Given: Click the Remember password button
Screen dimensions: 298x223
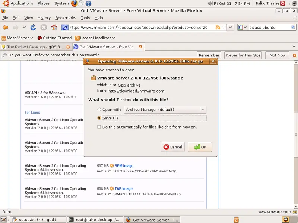Looking at the screenshot, I should (209, 55).
